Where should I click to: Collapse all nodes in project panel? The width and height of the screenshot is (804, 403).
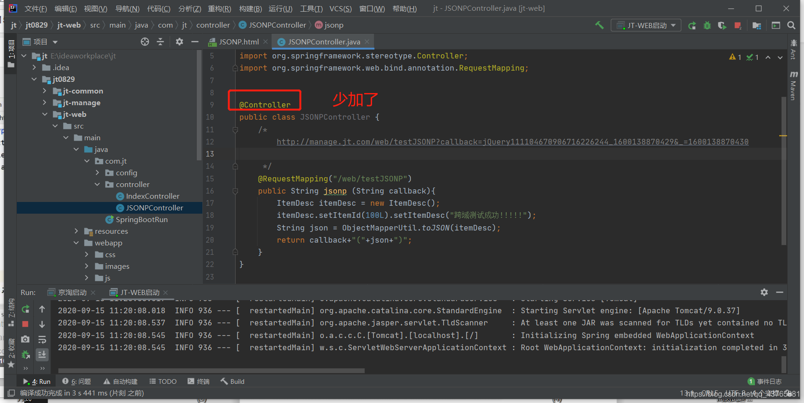[160, 42]
